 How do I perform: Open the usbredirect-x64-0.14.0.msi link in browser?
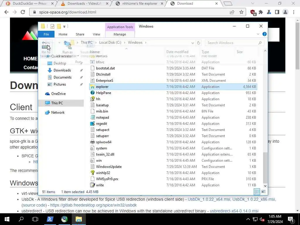pos(234,211)
